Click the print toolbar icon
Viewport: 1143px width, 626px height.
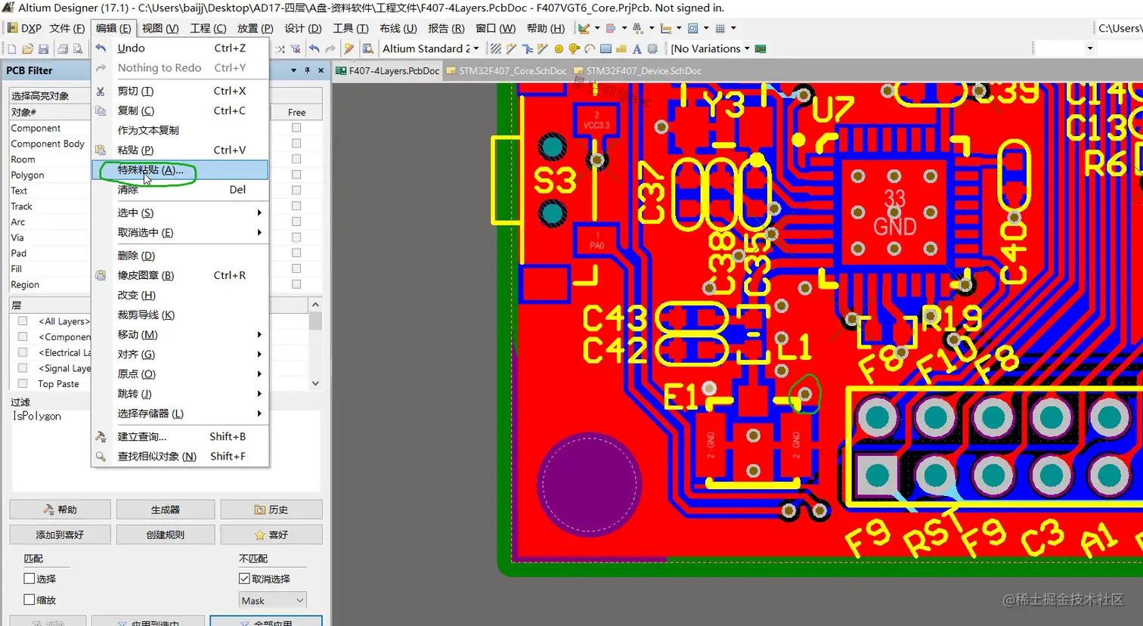62,49
